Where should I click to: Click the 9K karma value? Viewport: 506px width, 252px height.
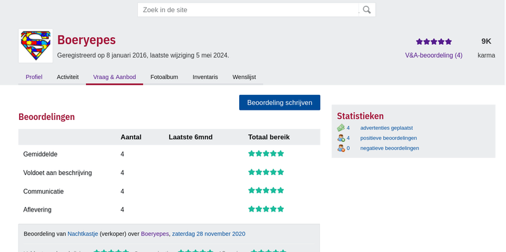[486, 41]
